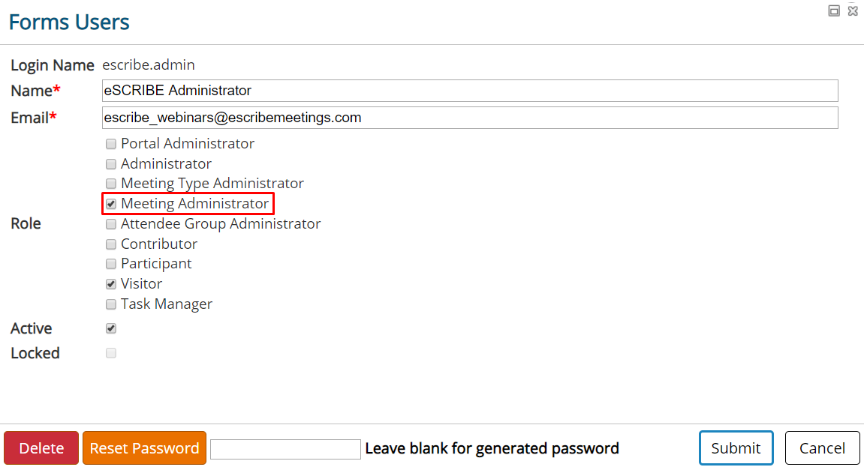Click the close dialog icon
The image size is (864, 470).
(853, 10)
